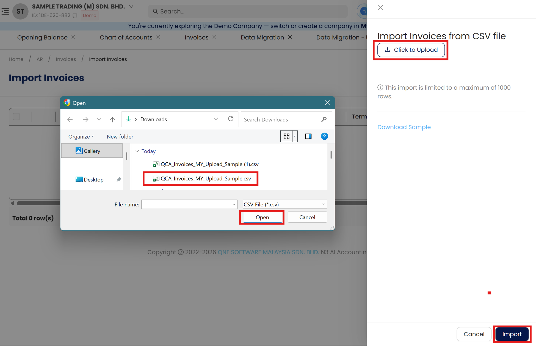Viewport: 536px width, 346px height.
Task: Refresh the Downloads folder listing
Action: (231, 119)
